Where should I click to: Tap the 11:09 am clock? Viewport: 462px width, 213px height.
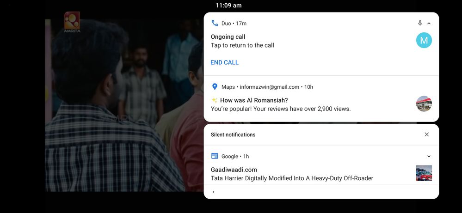pyautogui.click(x=228, y=5)
